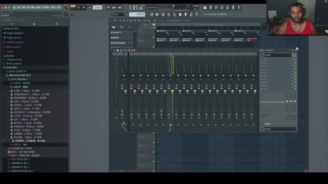This screenshot has width=328, height=184.
Task: Toggle the metronome icon
Action: coord(108,8)
